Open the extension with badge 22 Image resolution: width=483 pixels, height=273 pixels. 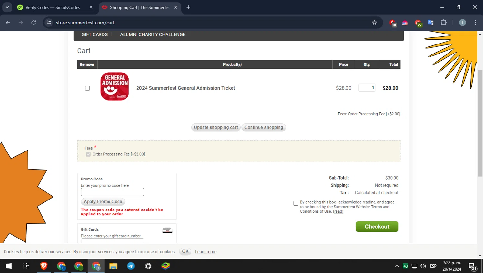click(x=418, y=23)
